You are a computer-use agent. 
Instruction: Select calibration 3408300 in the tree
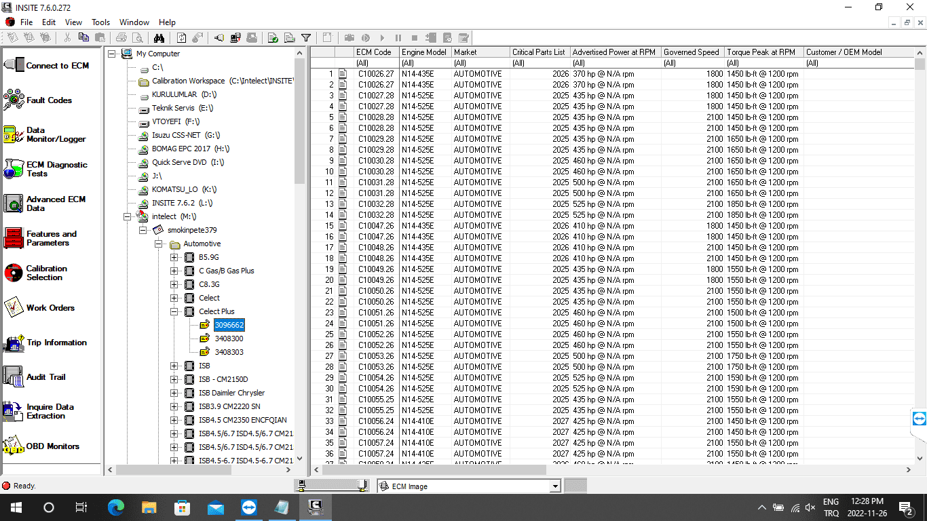point(229,339)
